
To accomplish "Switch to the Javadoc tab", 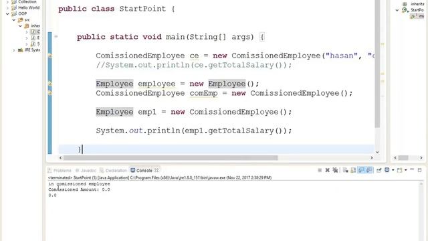I will [x=86, y=171].
